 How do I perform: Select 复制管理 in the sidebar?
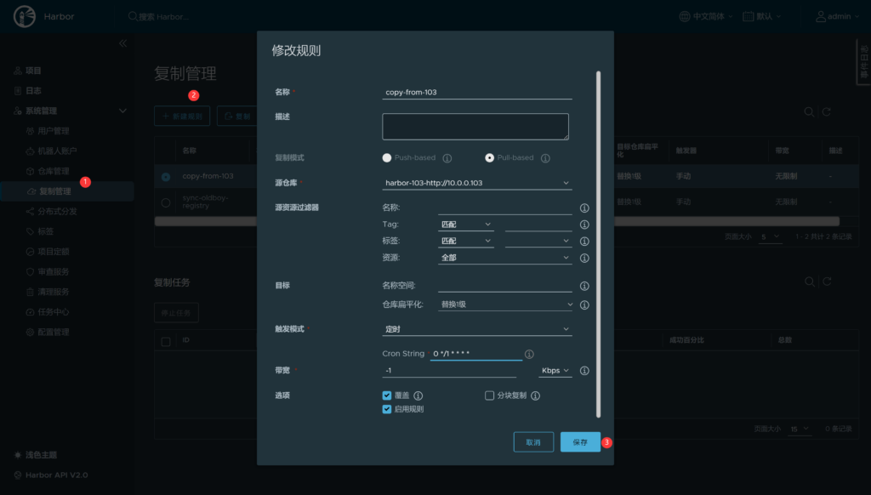coord(66,191)
